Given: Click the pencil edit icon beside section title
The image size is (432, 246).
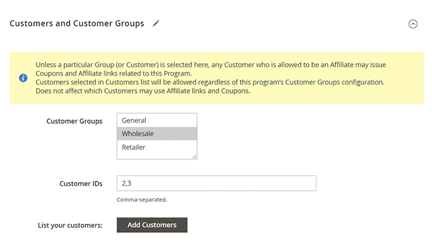Looking at the screenshot, I should pos(156,24).
